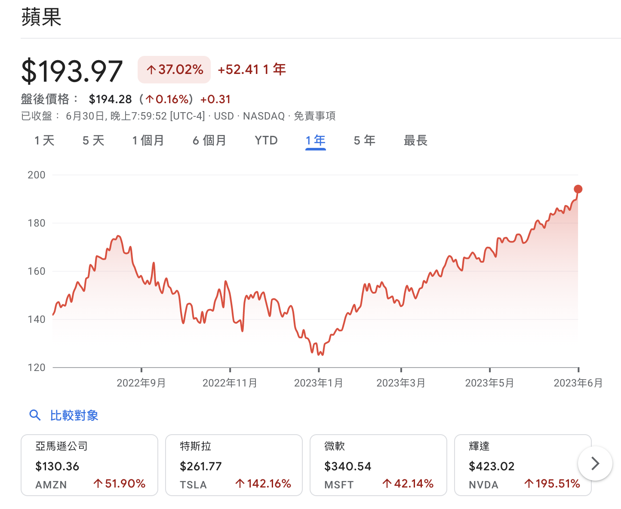Viewport: 621px width, 509px height.
Task: Click the 195.51% change on NVDA card
Action: point(552,484)
